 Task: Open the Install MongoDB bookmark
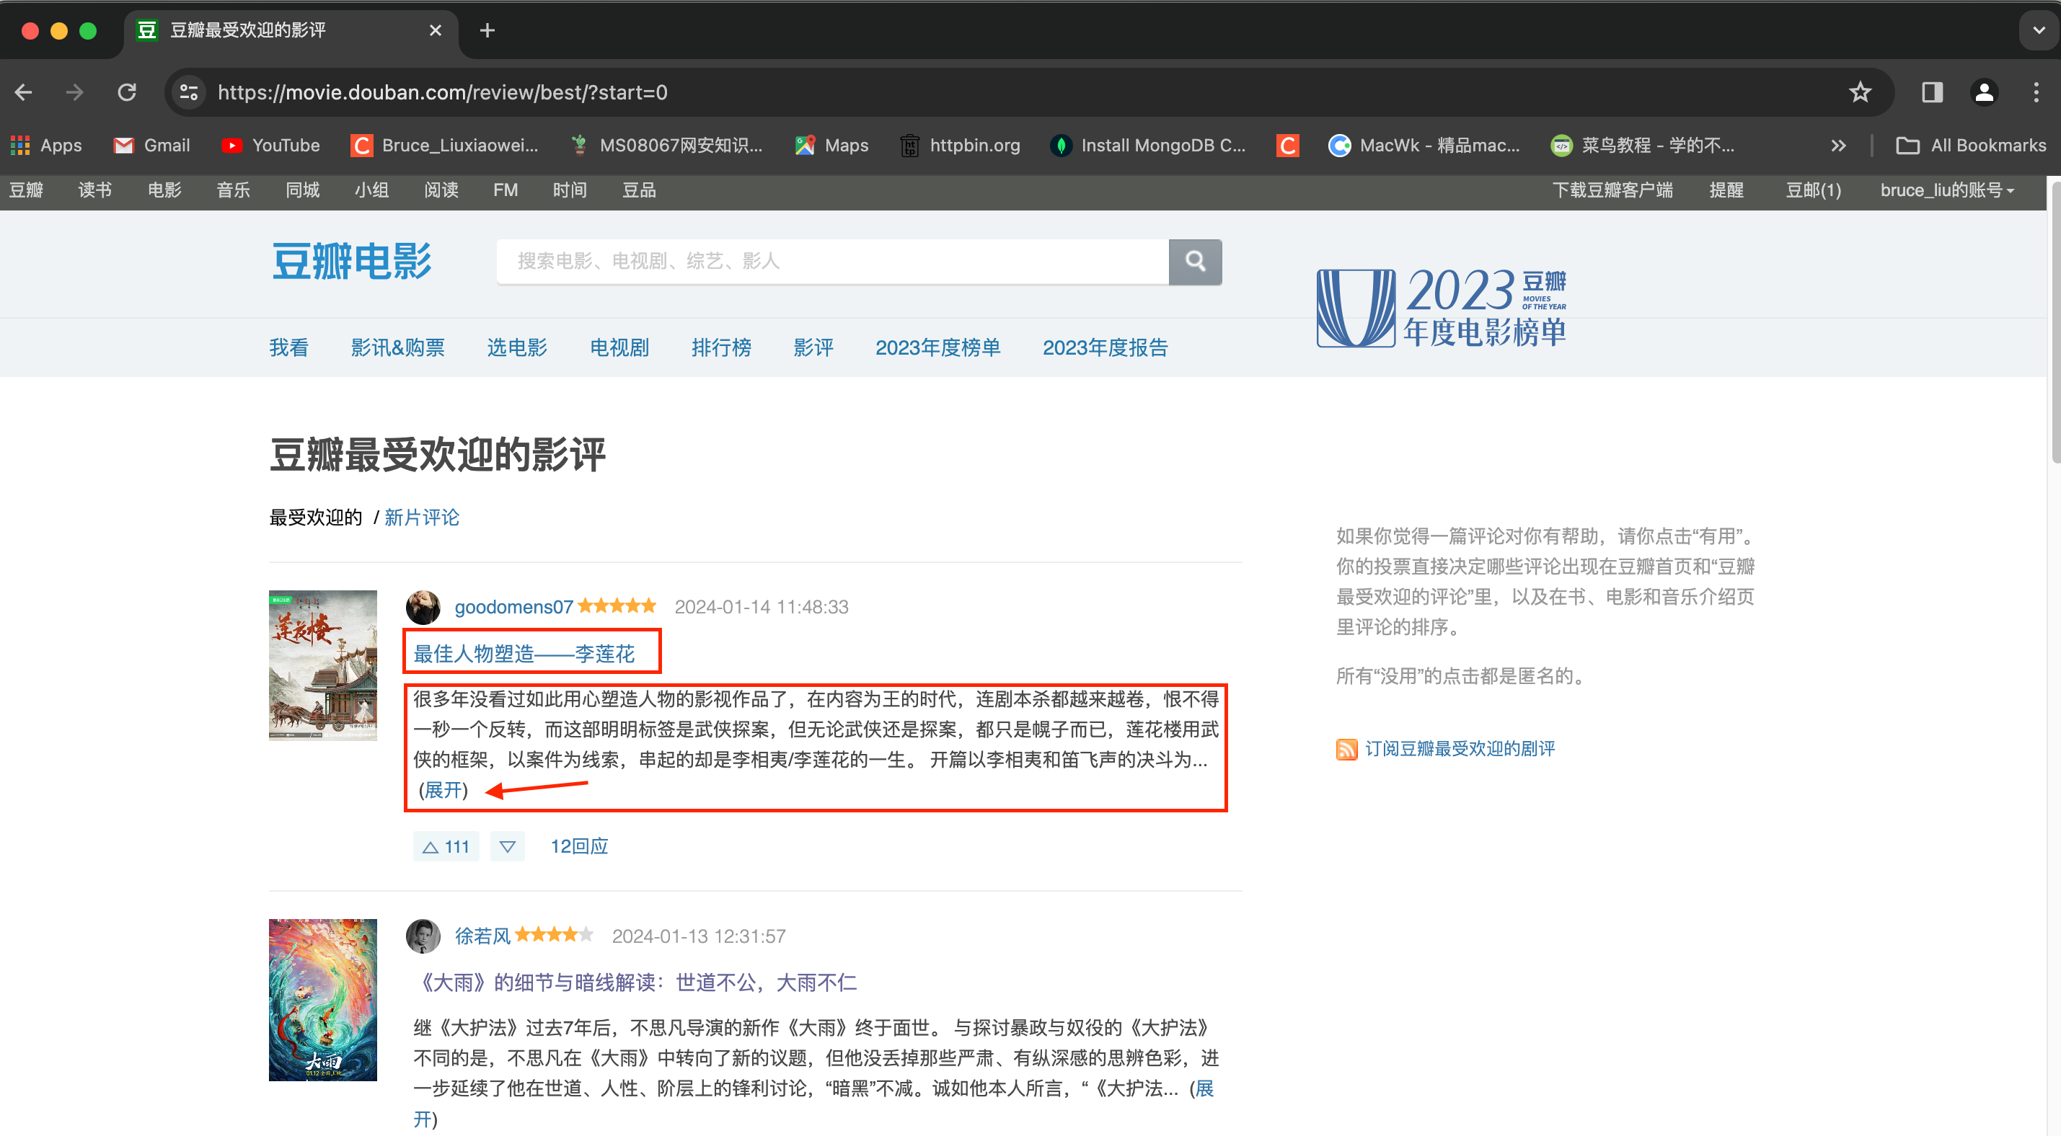tap(1148, 146)
